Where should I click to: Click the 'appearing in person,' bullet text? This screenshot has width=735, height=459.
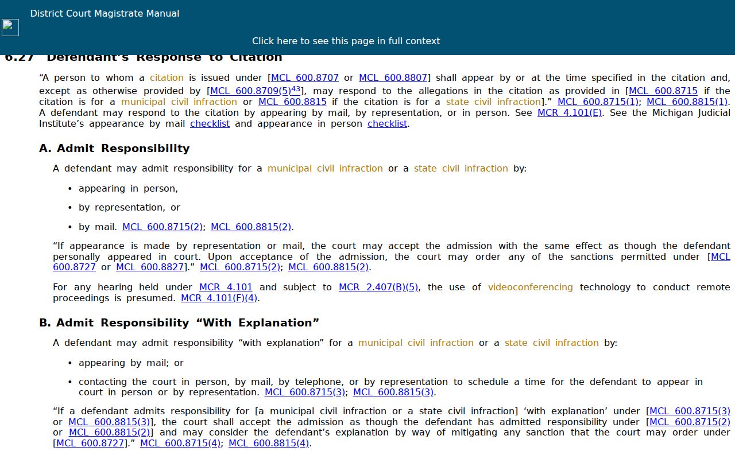click(x=129, y=189)
